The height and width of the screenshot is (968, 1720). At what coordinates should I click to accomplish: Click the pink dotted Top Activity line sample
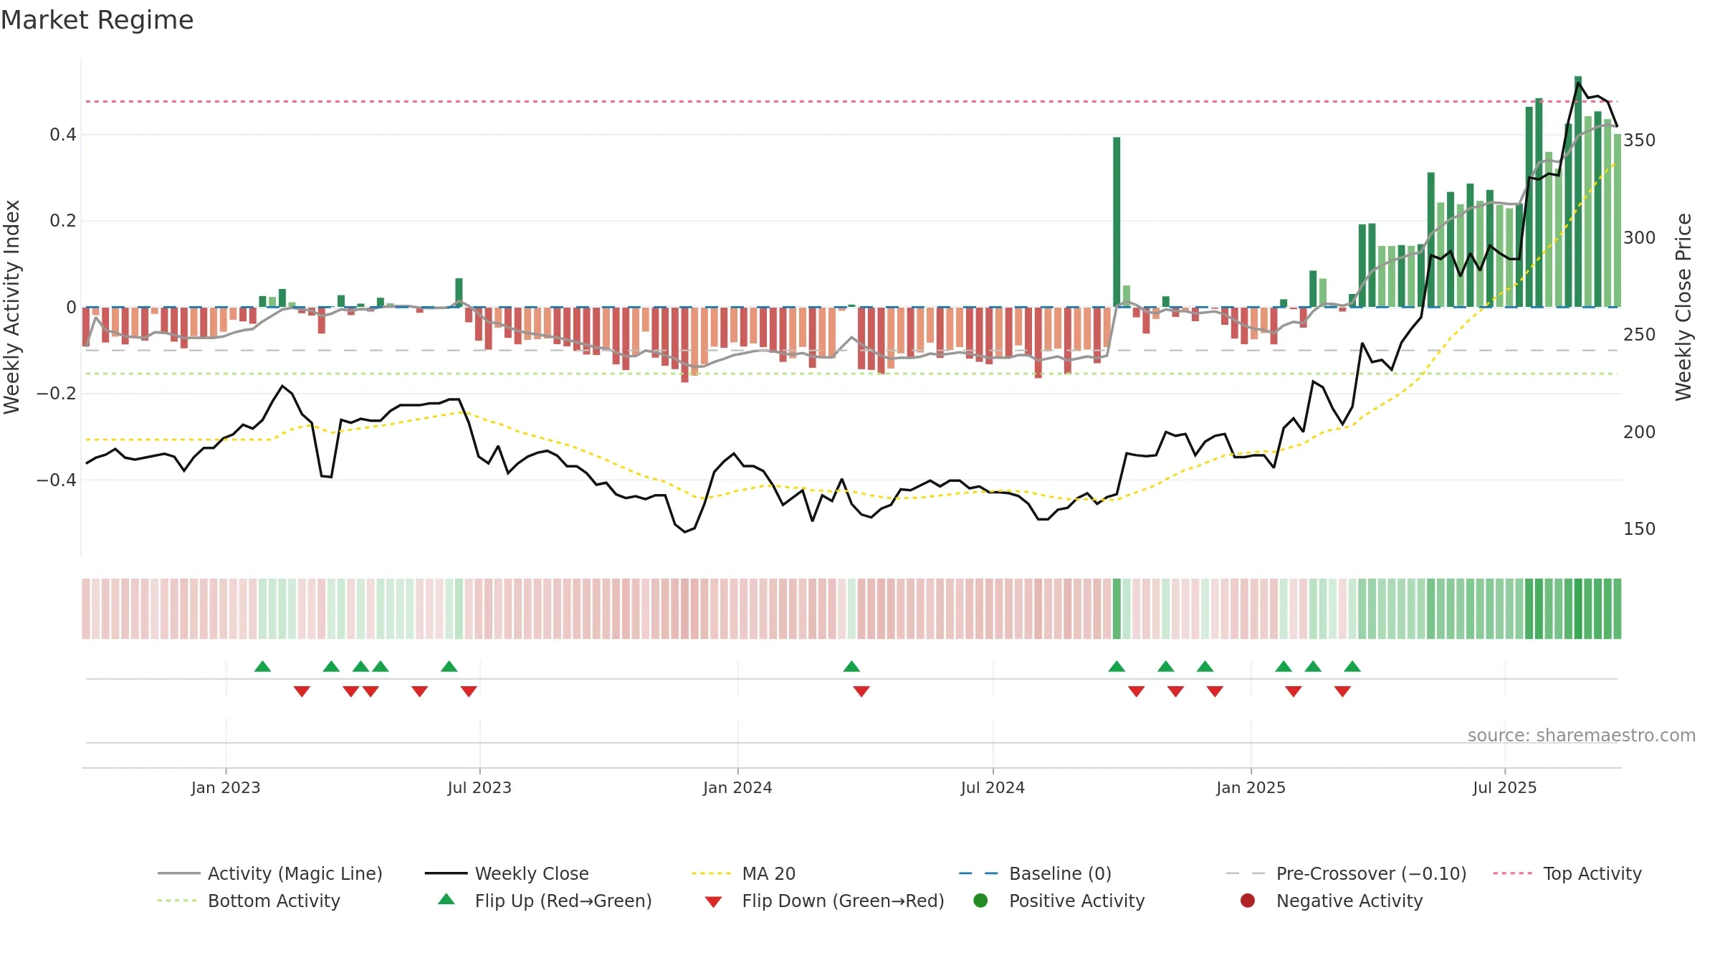tap(1512, 873)
